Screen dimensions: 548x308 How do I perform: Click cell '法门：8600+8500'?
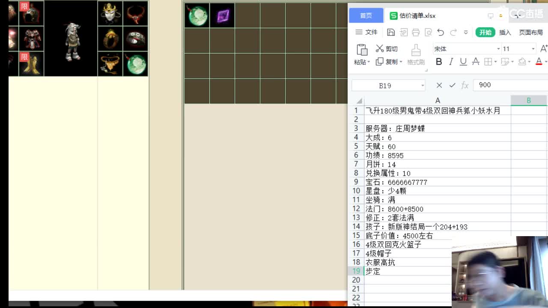tap(438, 209)
